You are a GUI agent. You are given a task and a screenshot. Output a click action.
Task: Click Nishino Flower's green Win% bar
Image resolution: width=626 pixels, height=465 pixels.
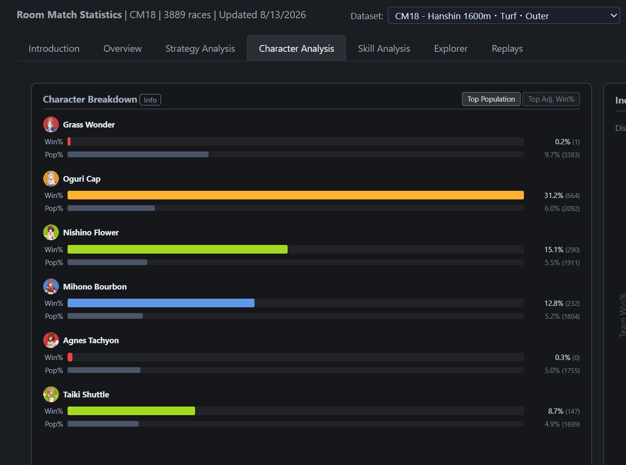point(177,249)
